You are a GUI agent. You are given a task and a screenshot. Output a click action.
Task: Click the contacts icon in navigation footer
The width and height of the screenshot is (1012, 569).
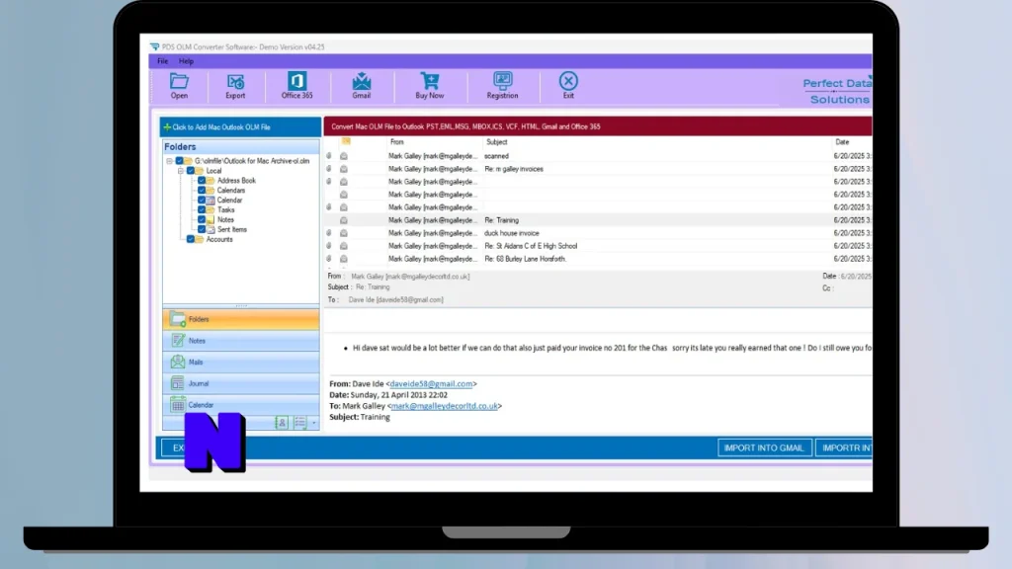282,423
